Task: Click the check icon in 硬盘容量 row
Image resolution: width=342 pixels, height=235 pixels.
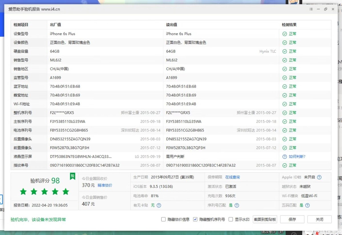Action: [x=285, y=51]
